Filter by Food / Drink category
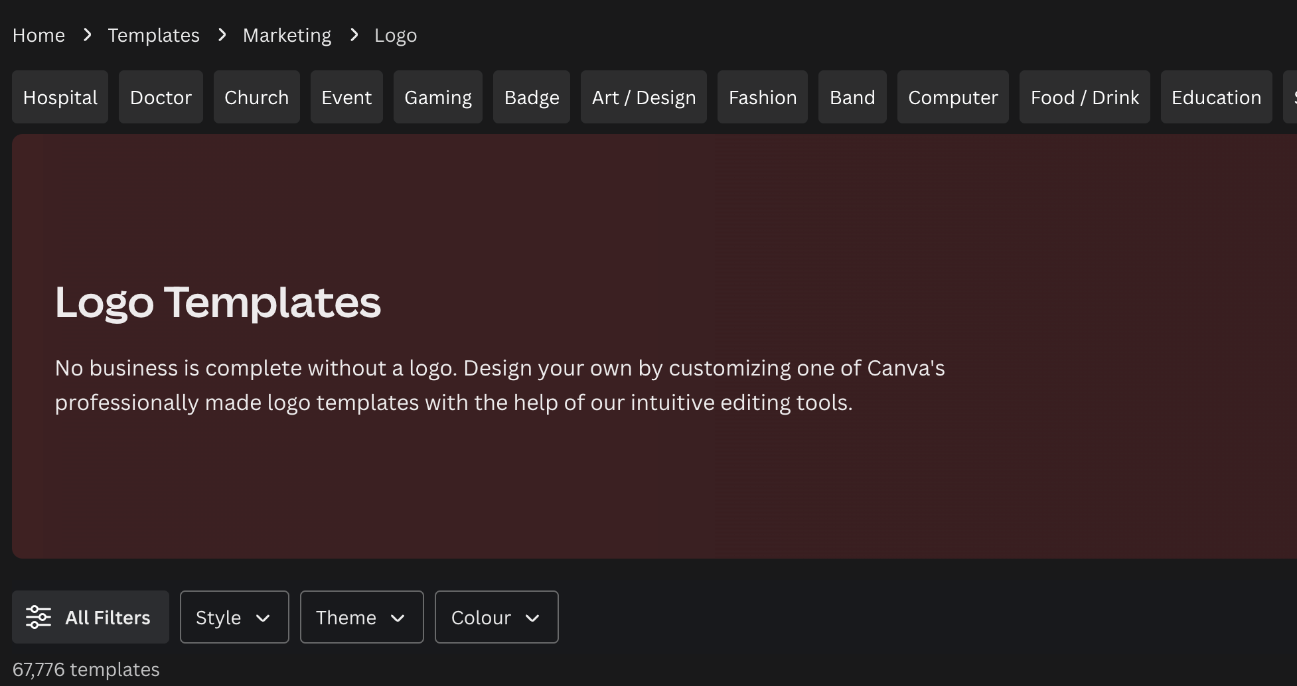The width and height of the screenshot is (1297, 686). [1084, 97]
